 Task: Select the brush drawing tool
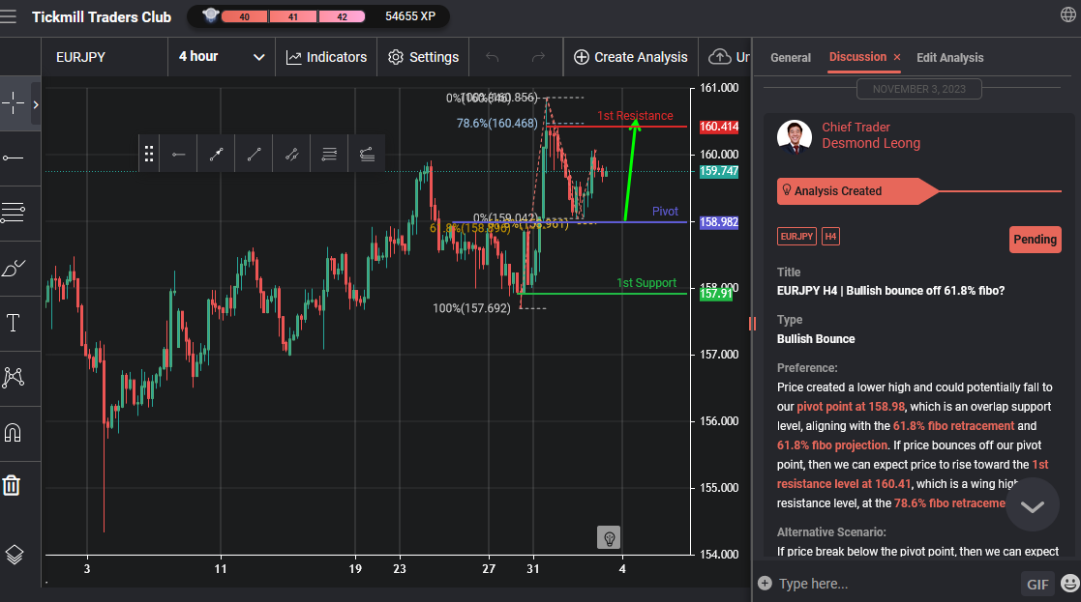pos(14,268)
